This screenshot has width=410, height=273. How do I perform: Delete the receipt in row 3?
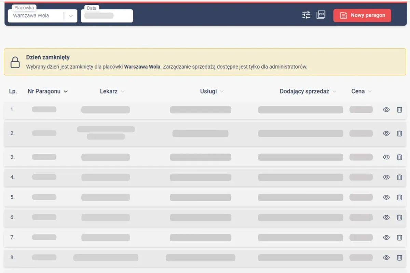click(399, 157)
